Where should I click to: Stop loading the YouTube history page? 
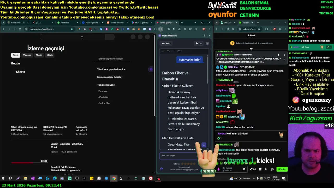(x=14, y=29)
